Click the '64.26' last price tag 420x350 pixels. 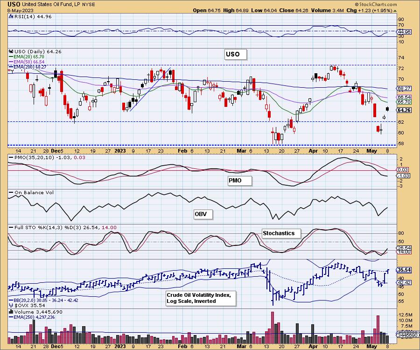404,110
